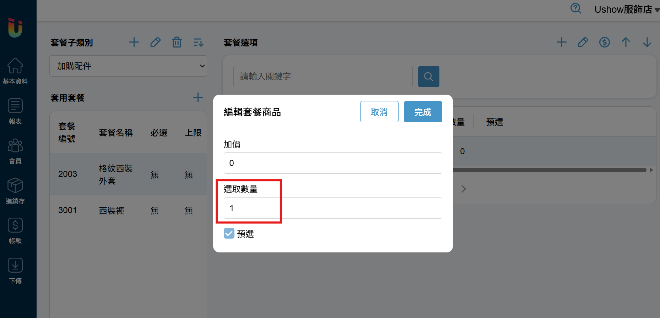
Task: Click the horizontal scrollbar in options table
Action: click(x=550, y=170)
